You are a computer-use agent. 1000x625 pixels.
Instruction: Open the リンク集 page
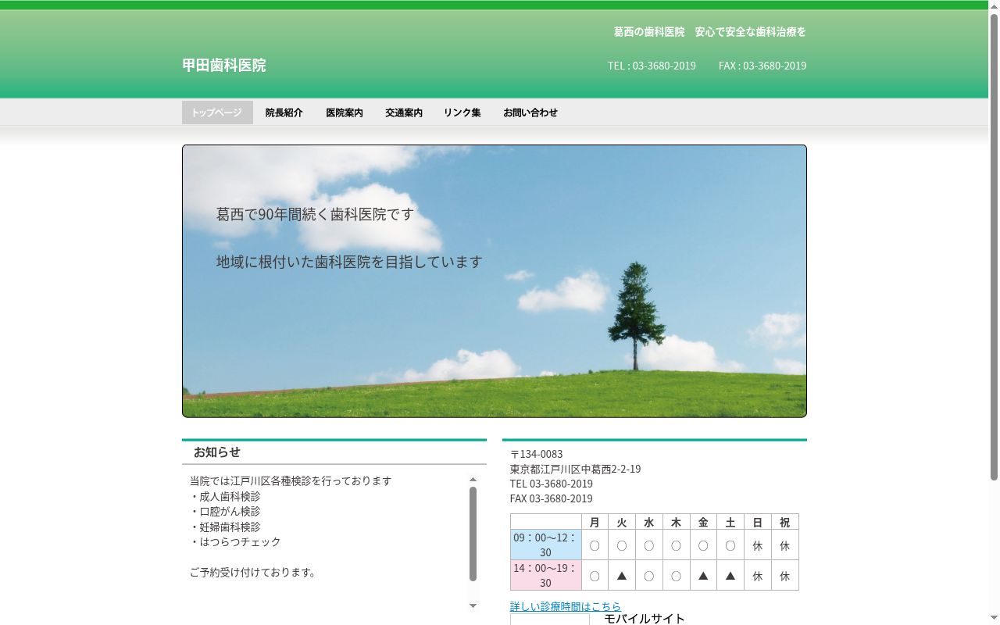462,112
